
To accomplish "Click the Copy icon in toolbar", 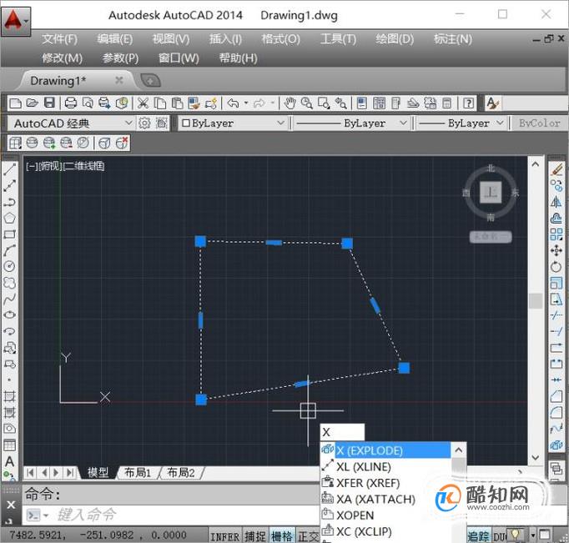I will (x=159, y=103).
